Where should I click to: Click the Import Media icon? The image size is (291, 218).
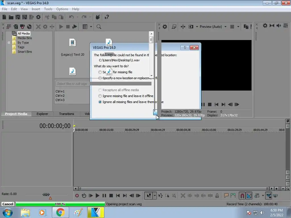click(x=16, y=27)
